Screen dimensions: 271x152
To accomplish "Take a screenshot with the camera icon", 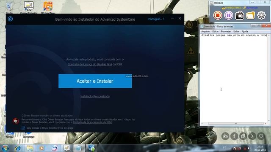I will click(x=240, y=16).
